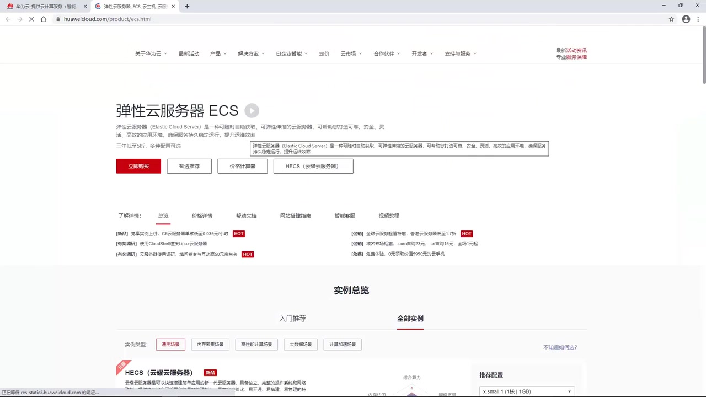Viewport: 706px width, 397px height.
Task: Expand the 合作伙伴 dropdown
Action: click(387, 53)
